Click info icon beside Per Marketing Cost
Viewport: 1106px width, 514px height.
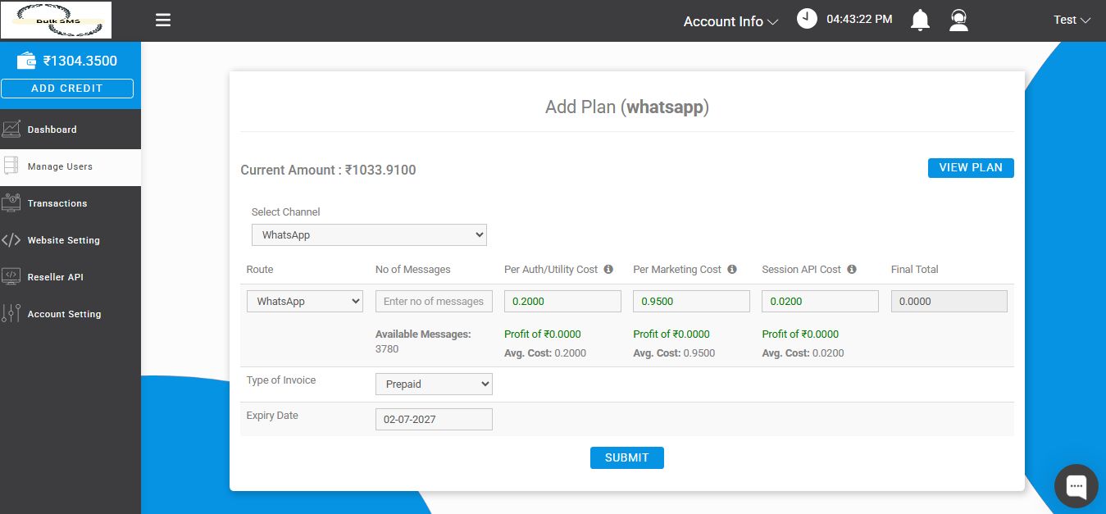732,269
